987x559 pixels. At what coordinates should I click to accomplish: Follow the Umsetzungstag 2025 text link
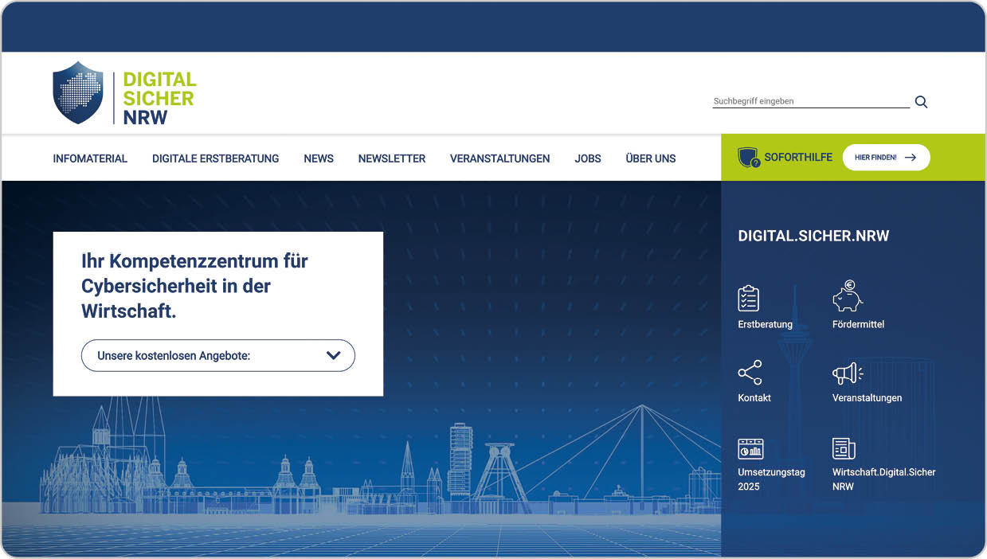(771, 479)
